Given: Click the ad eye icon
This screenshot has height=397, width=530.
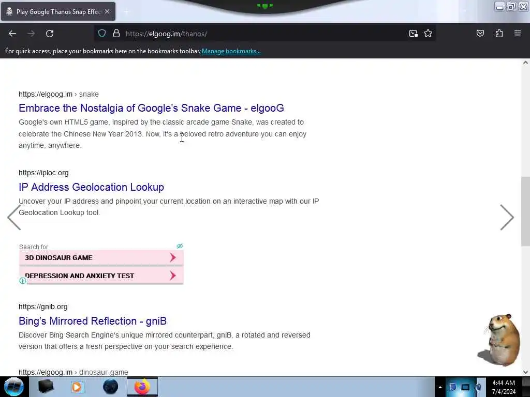Looking at the screenshot, I should [x=180, y=246].
